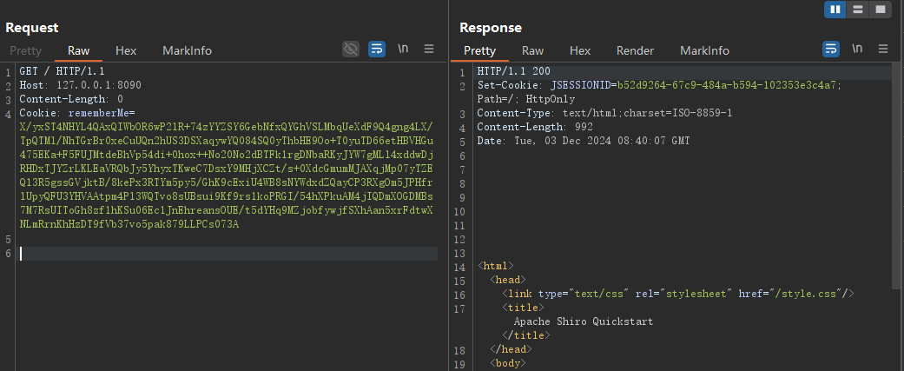Open Request panel options menu
The width and height of the screenshot is (904, 371).
(429, 49)
